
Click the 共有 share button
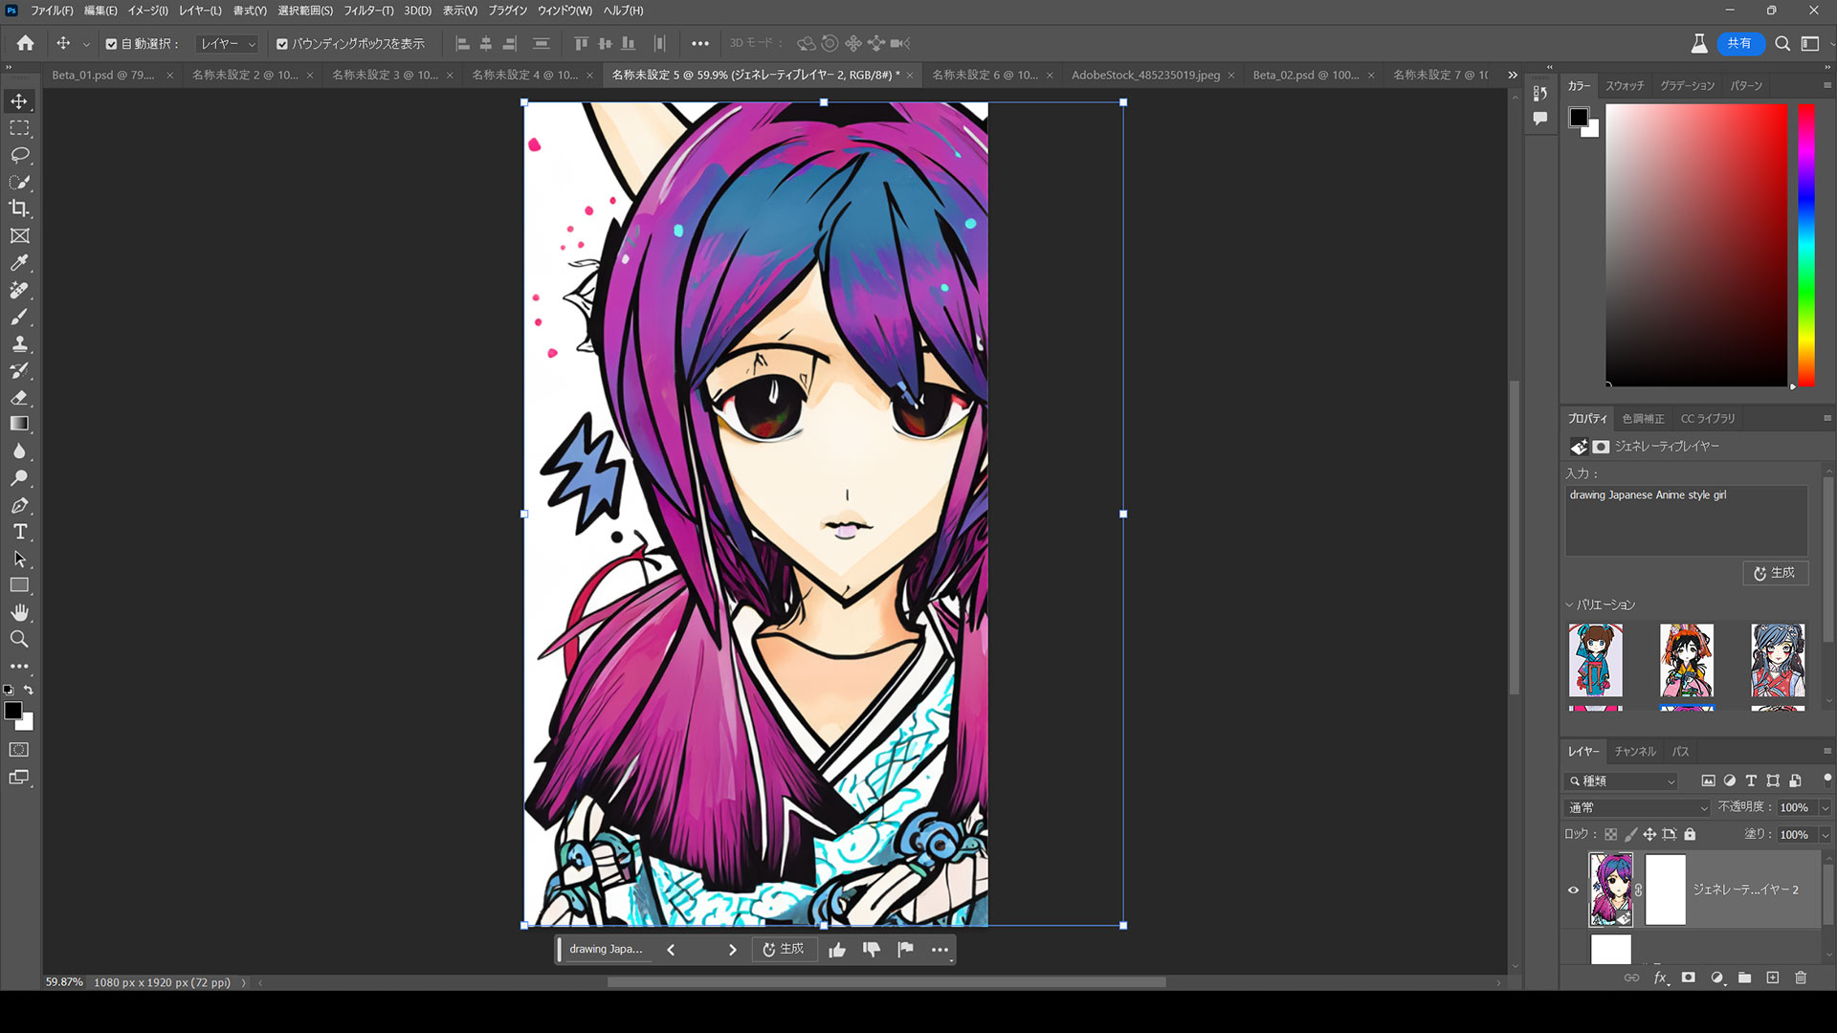click(x=1738, y=43)
